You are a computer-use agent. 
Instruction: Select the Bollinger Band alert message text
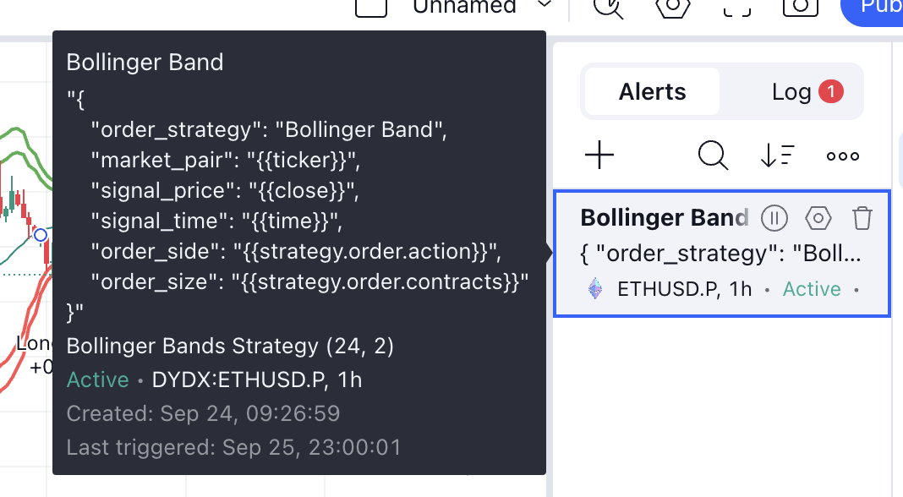pos(720,254)
